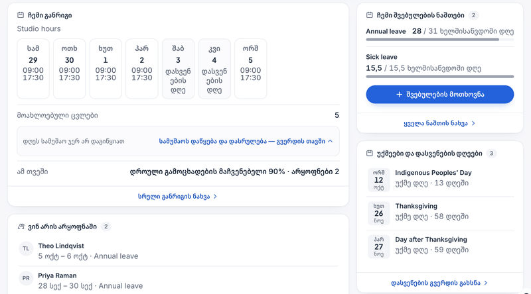Select the სამ 29 day card

tap(33, 69)
